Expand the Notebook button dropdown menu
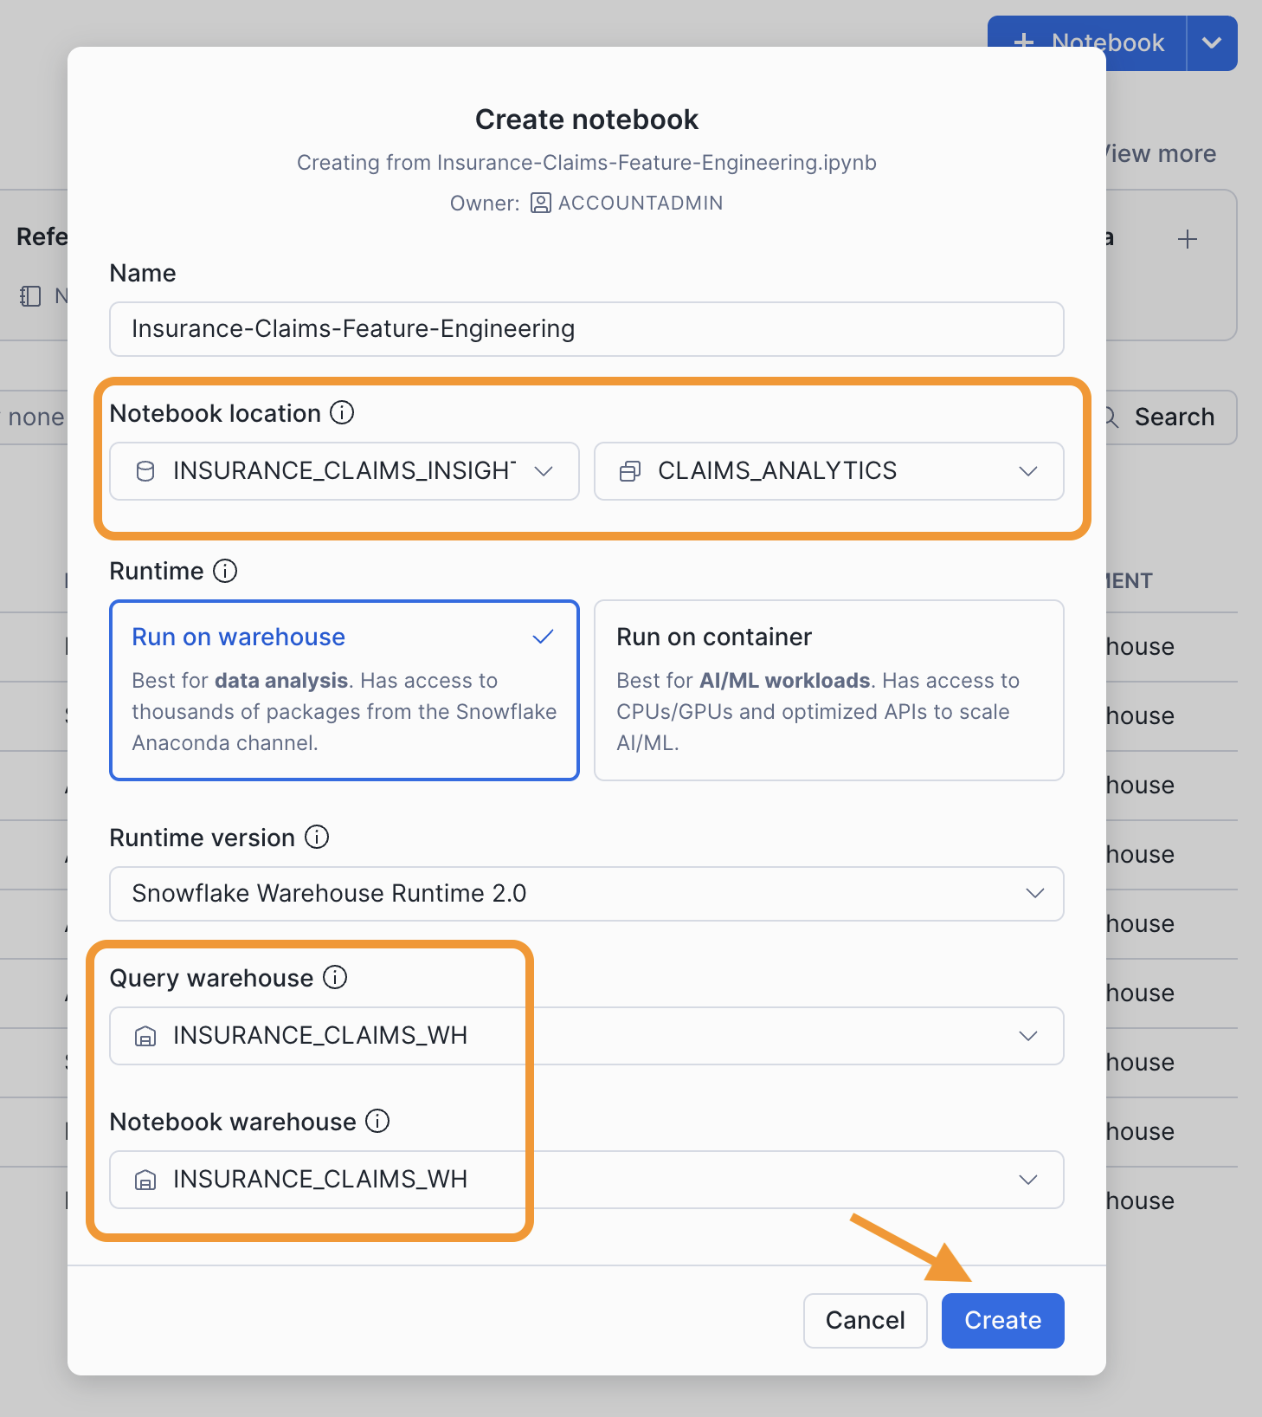 pos(1212,42)
